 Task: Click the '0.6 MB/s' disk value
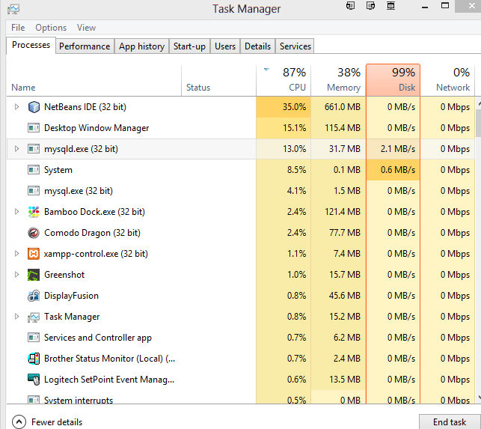(398, 170)
